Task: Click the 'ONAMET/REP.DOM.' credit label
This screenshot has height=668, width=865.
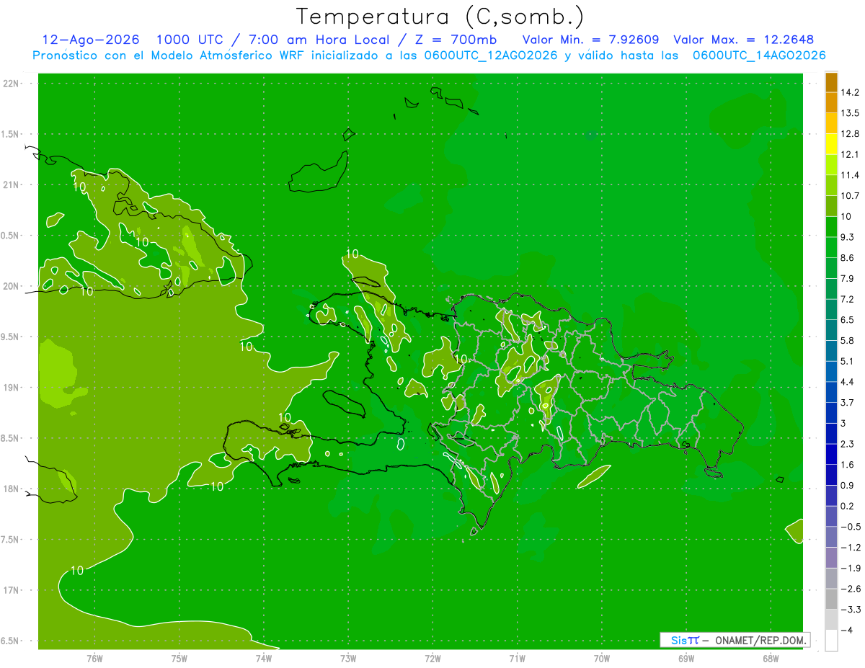Action: 760,640
